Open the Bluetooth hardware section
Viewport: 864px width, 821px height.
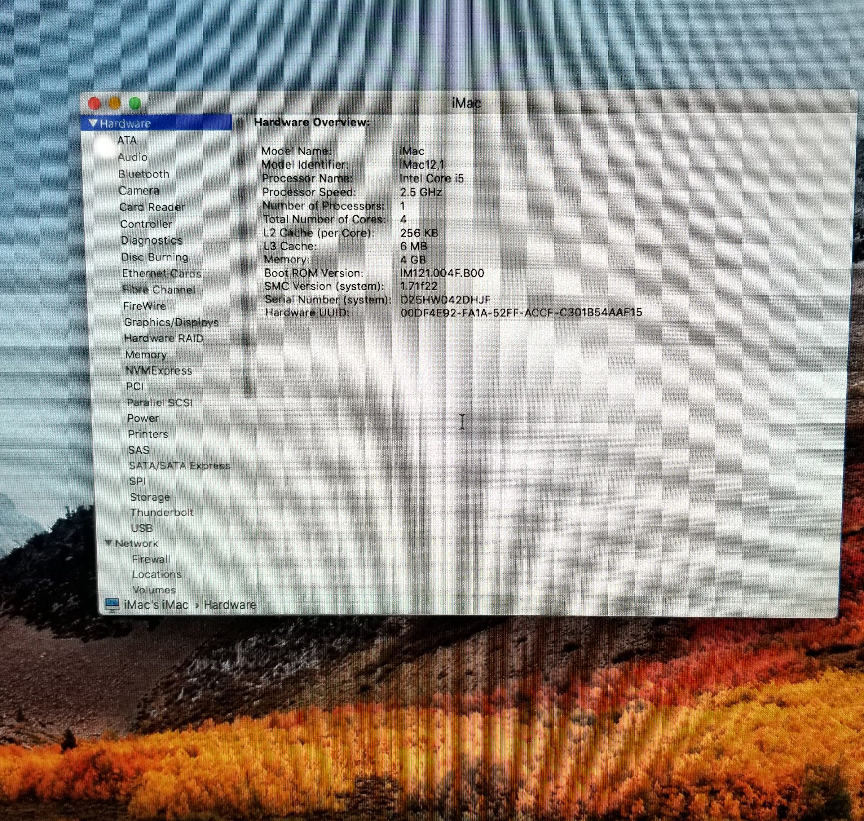[143, 174]
